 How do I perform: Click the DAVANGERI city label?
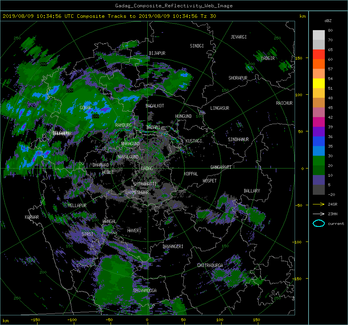pos(173,247)
